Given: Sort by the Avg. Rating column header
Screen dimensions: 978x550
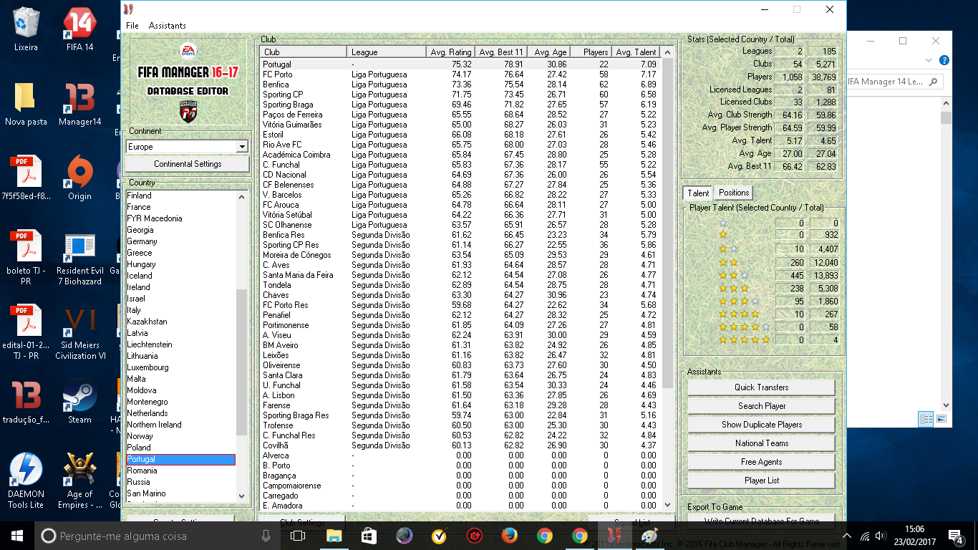Looking at the screenshot, I should [x=450, y=52].
